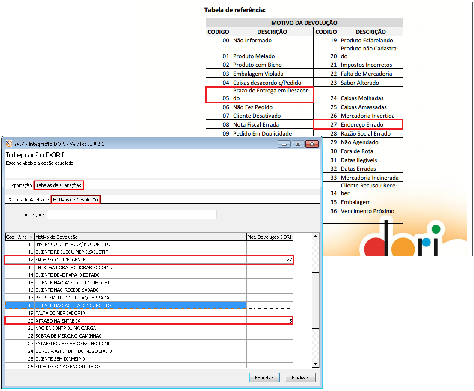Click 'Impostos Incorretos' in reference table

[x=366, y=65]
